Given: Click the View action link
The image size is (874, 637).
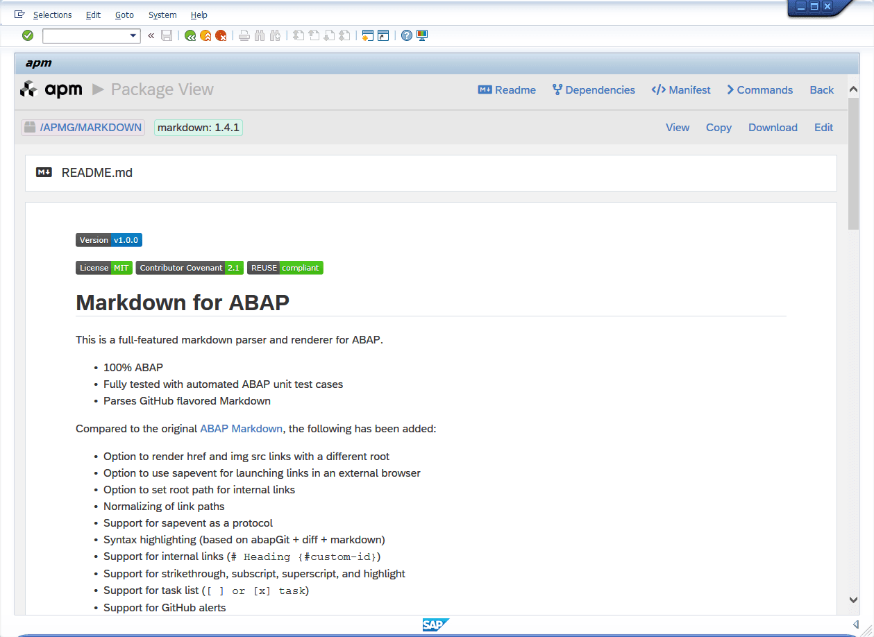Looking at the screenshot, I should pos(678,128).
